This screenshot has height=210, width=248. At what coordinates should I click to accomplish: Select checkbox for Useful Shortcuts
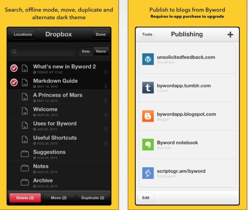[14, 139]
